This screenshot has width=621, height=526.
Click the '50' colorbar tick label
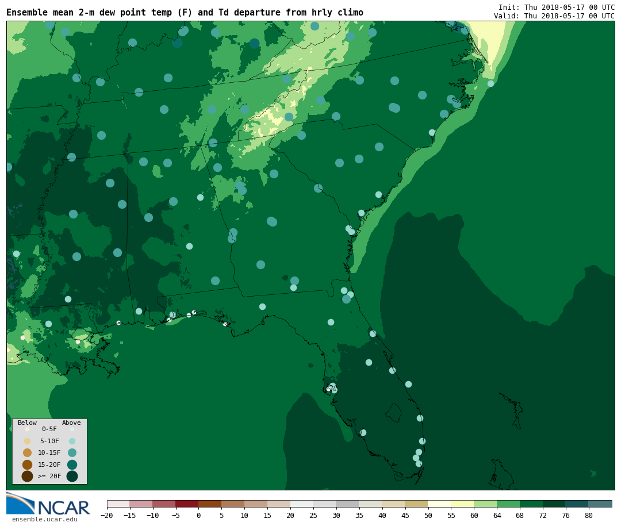428,515
